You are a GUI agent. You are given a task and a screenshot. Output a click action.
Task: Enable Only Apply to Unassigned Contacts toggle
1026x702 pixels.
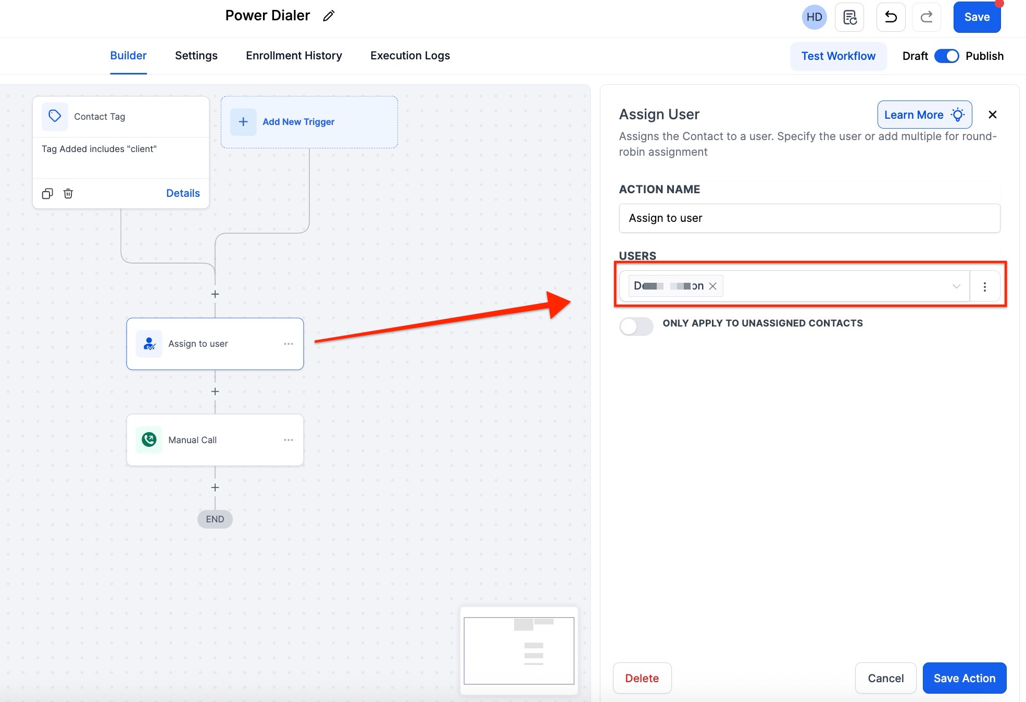pyautogui.click(x=636, y=327)
